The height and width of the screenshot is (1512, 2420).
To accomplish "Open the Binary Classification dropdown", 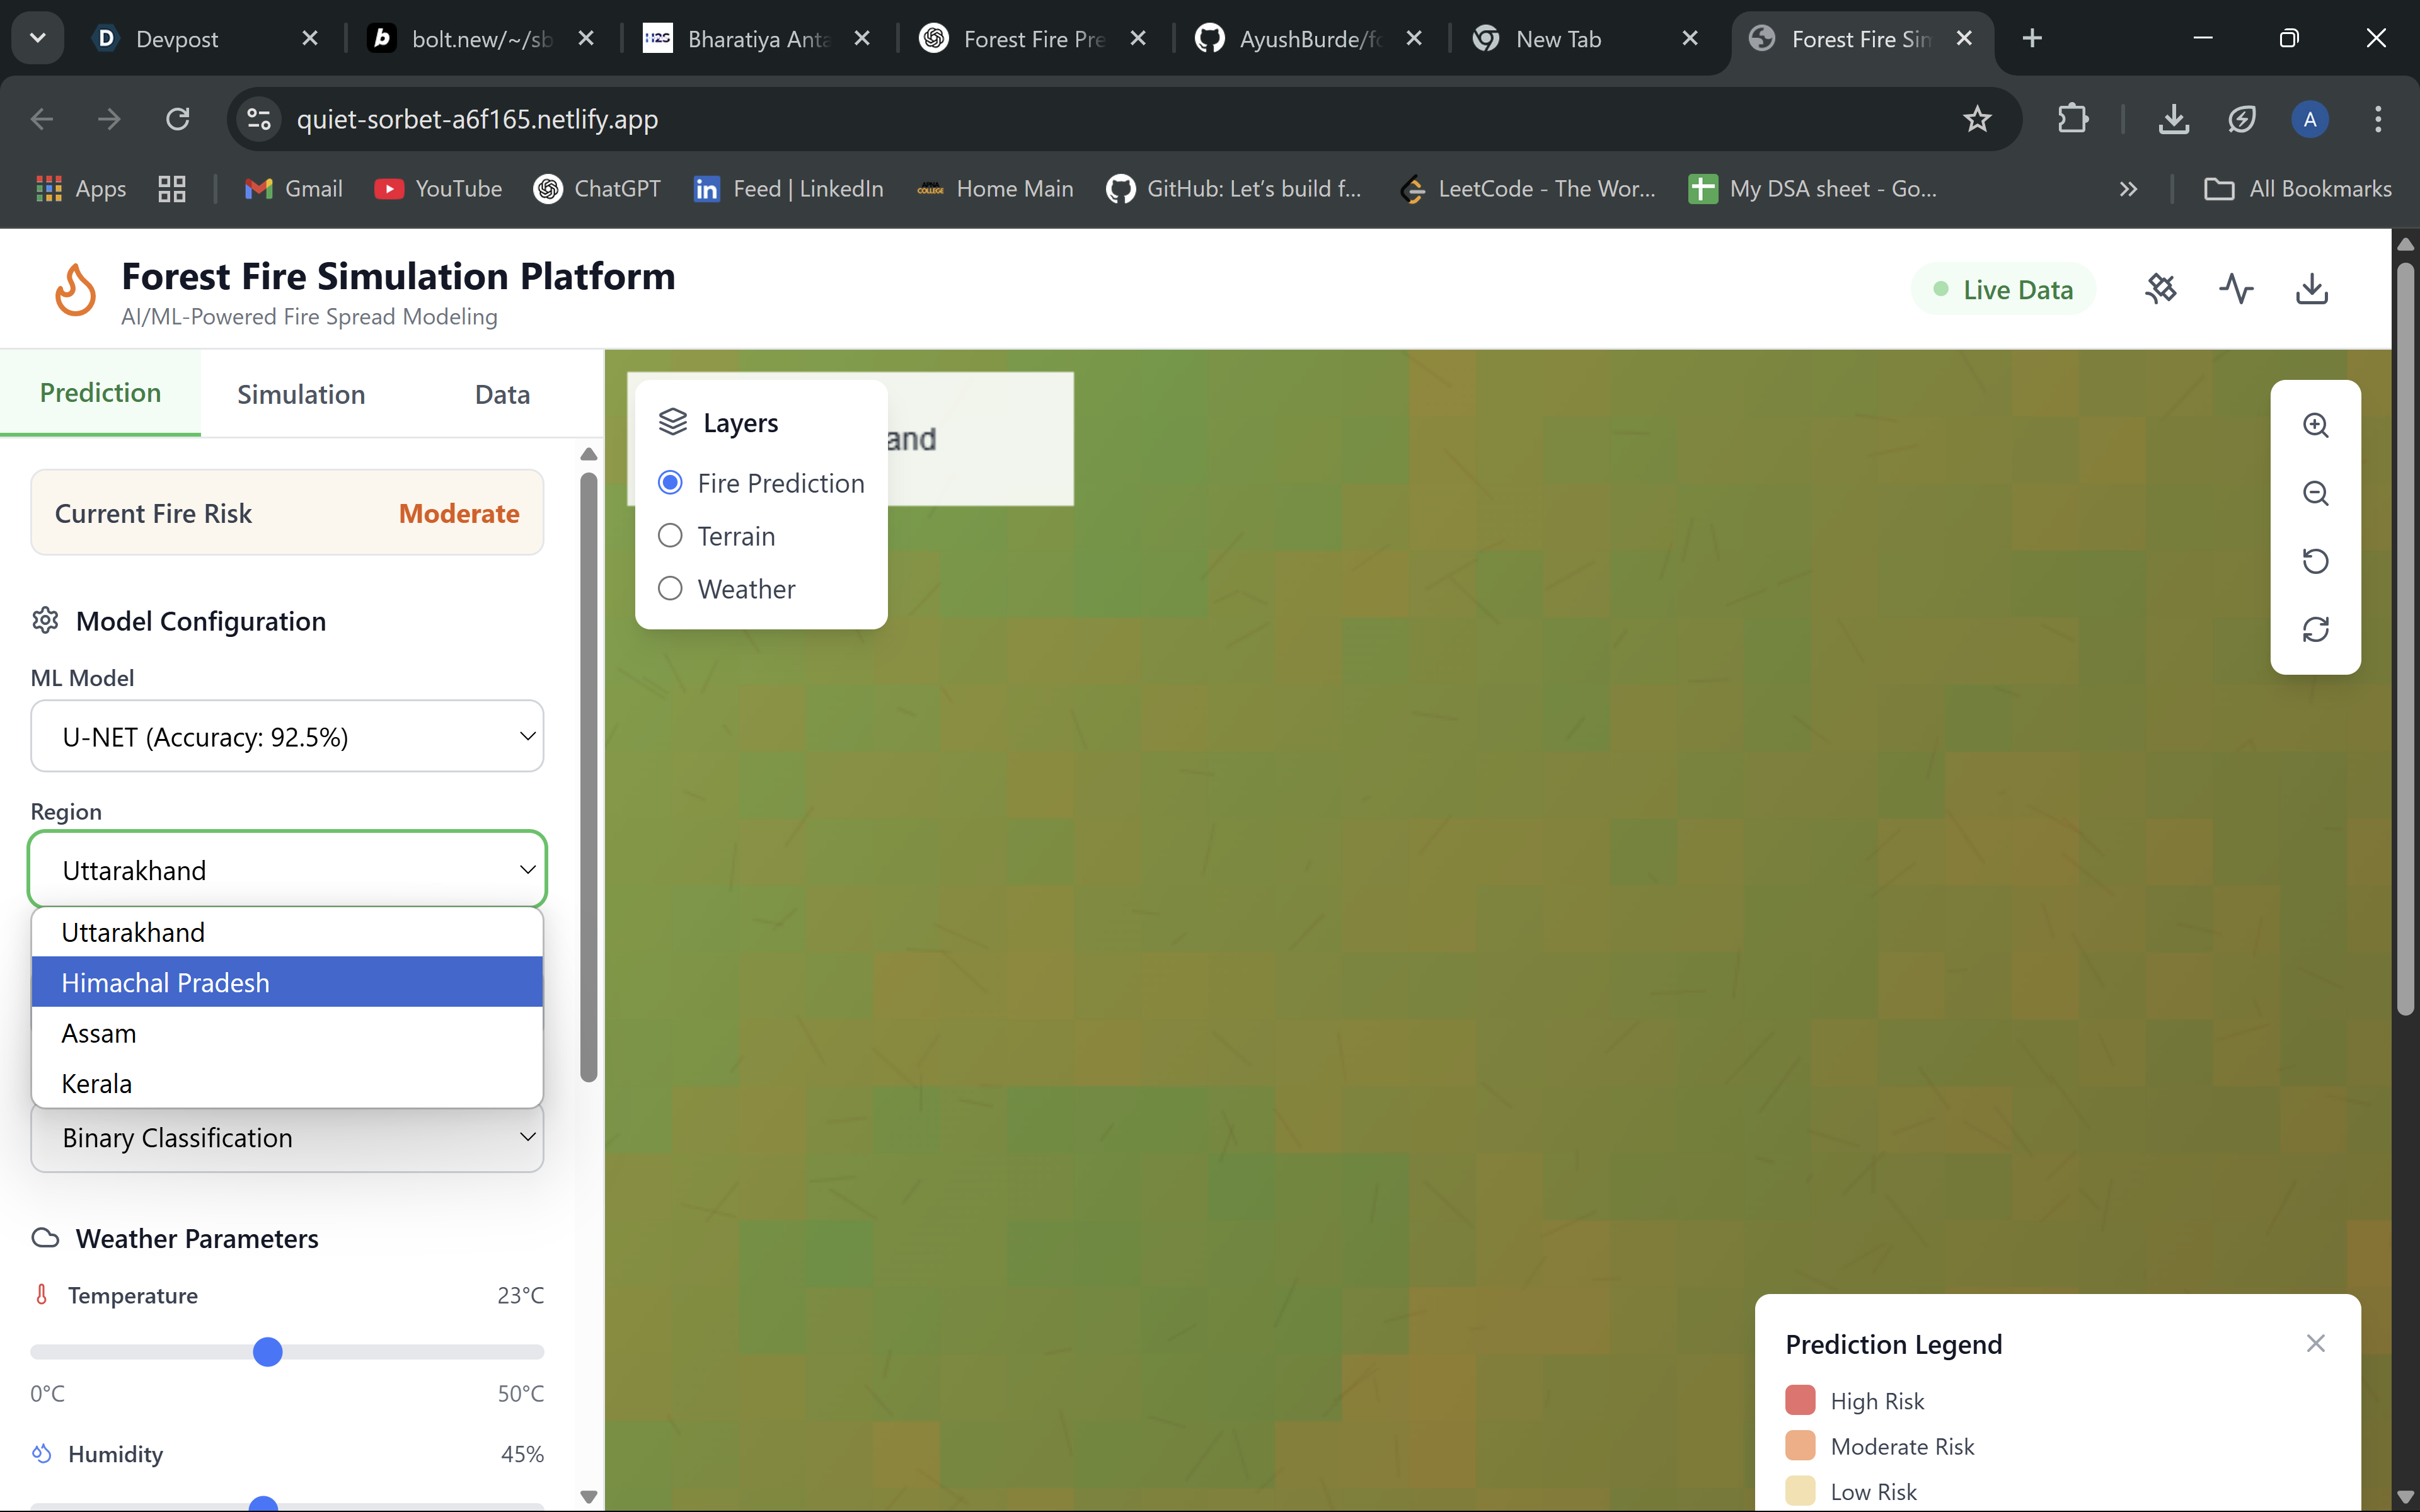I will pyautogui.click(x=287, y=1138).
